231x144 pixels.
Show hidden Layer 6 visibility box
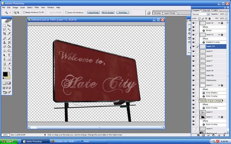pyautogui.click(x=193, y=129)
